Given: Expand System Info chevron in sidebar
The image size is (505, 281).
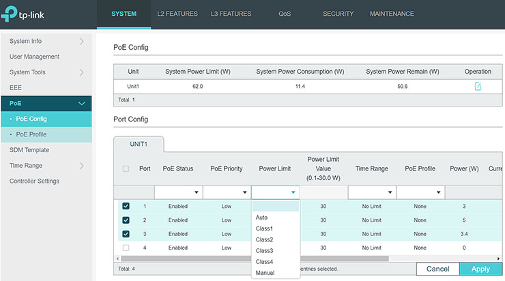Looking at the screenshot, I should point(82,42).
